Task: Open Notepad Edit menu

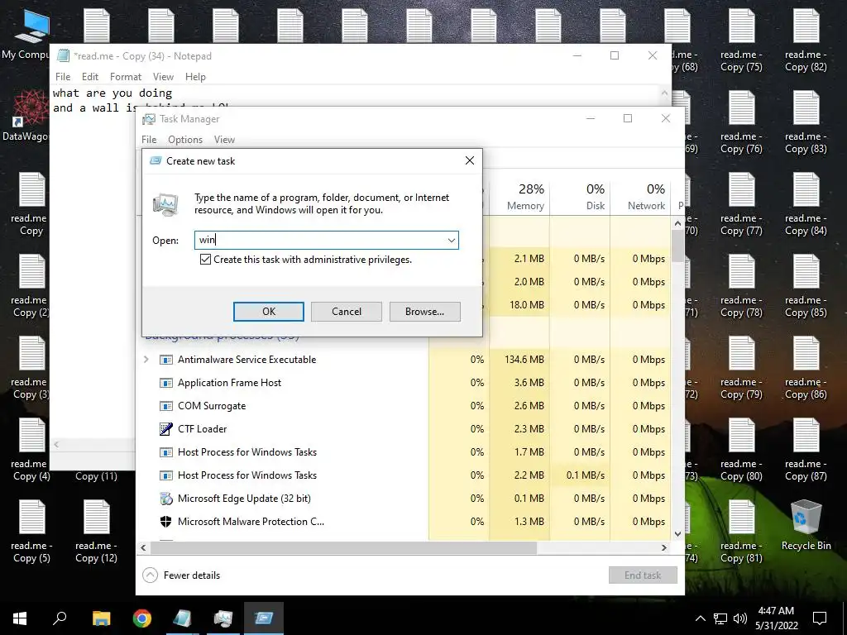Action: [89, 77]
